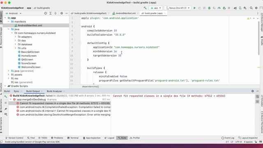Sync Project with Gradle Files icon
Viewport: 263px width, 148px height.
coord(235,8)
